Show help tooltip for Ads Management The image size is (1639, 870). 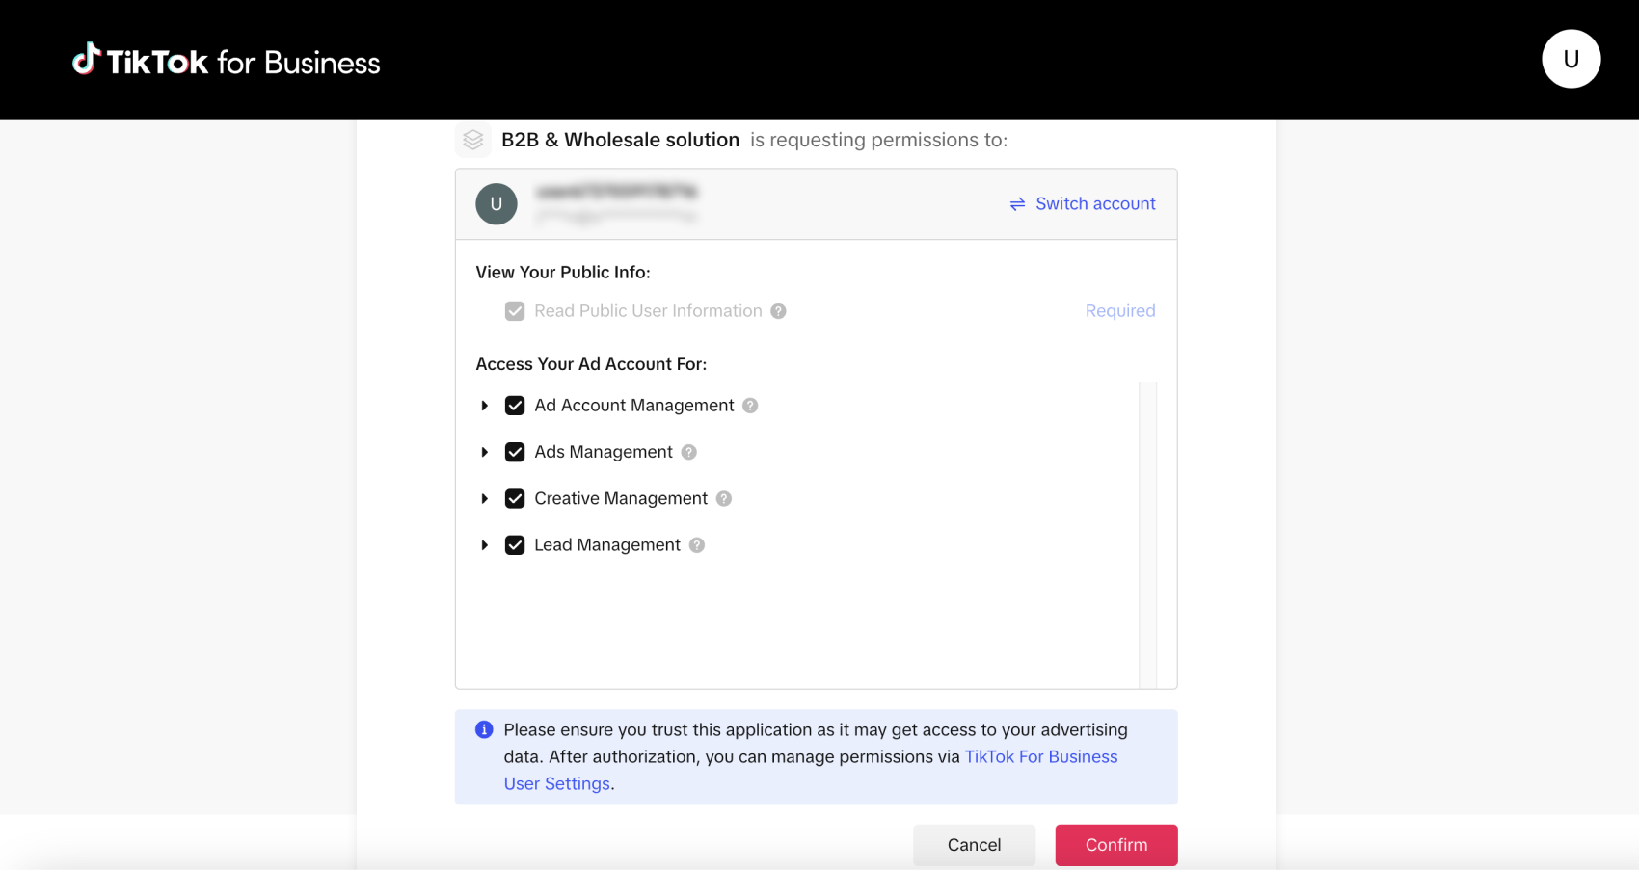pyautogui.click(x=688, y=452)
